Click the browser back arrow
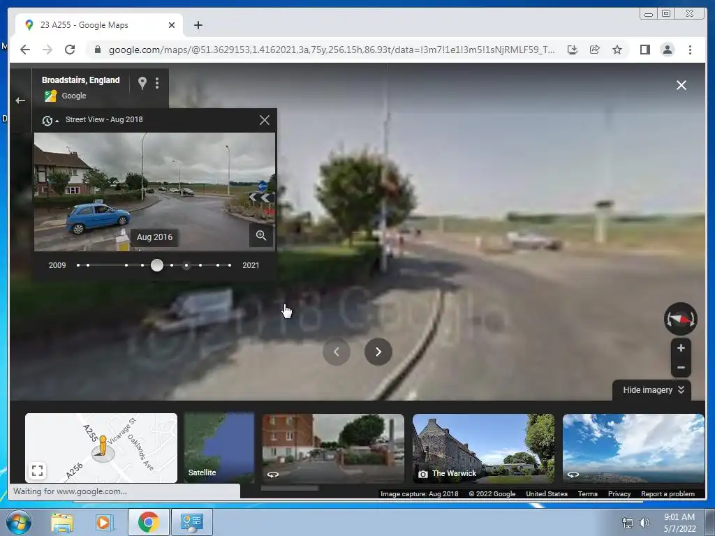This screenshot has height=536, width=715. [25, 50]
